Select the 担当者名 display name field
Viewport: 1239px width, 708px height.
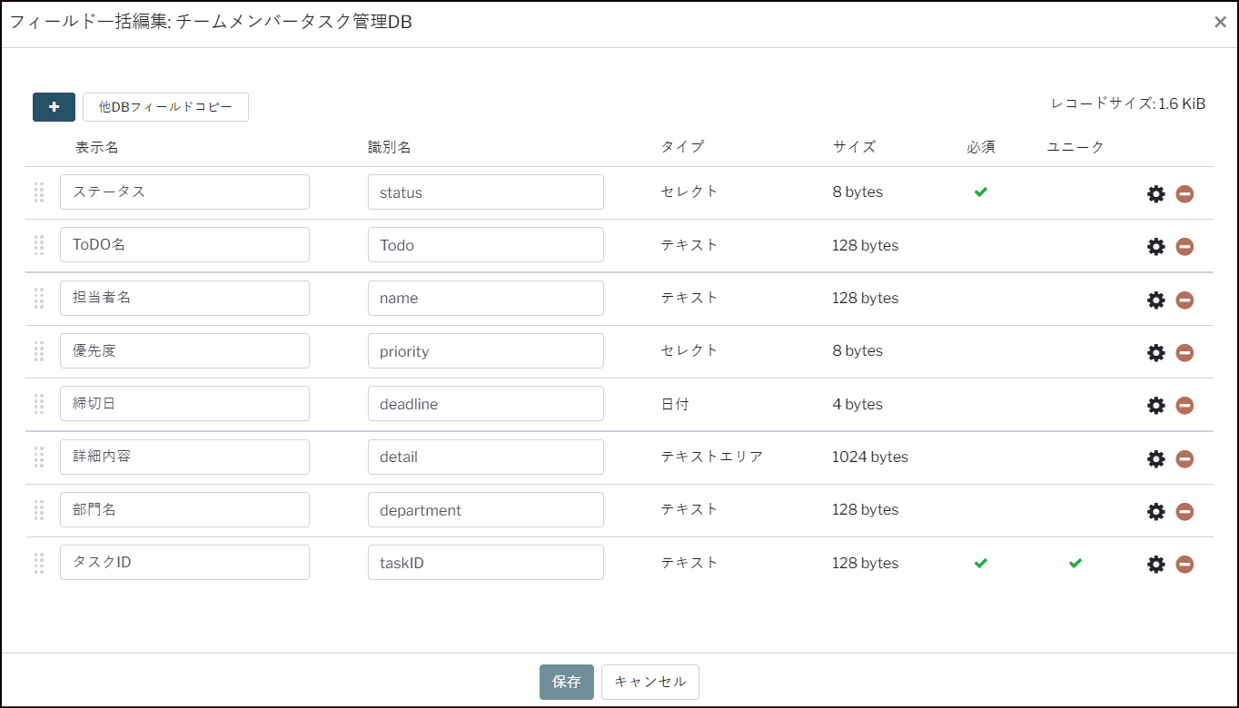click(184, 298)
